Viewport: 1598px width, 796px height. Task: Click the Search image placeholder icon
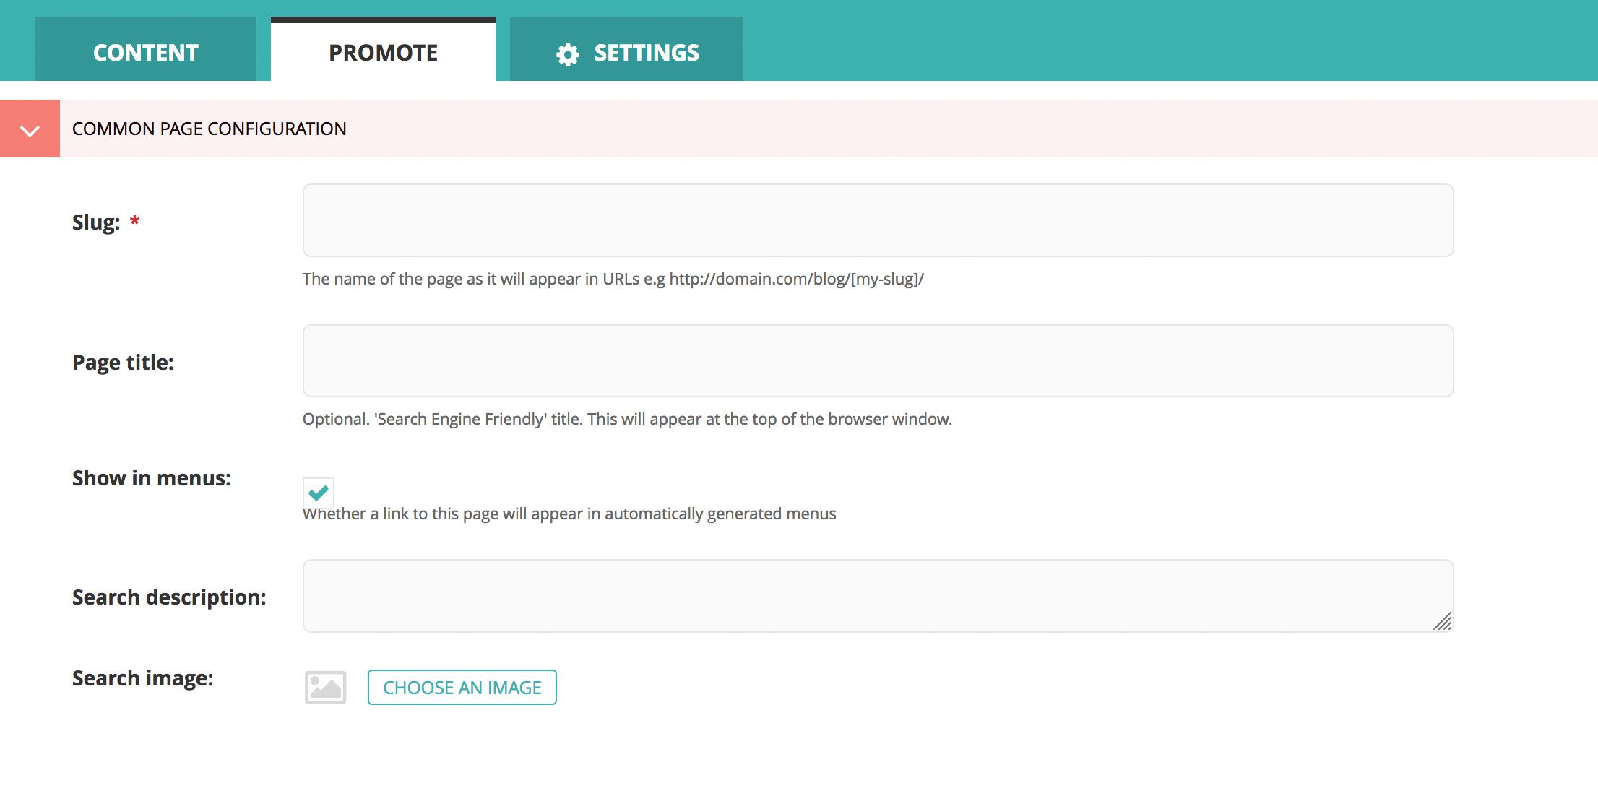tap(325, 687)
